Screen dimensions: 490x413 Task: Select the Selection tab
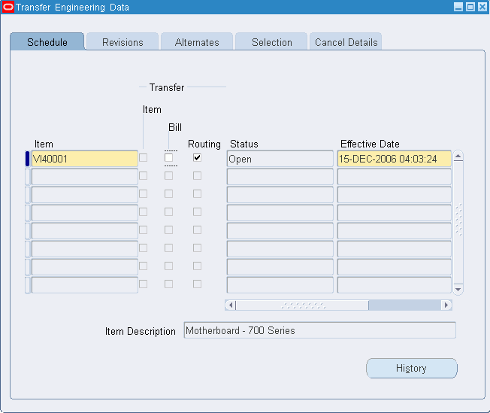pyautogui.click(x=271, y=42)
